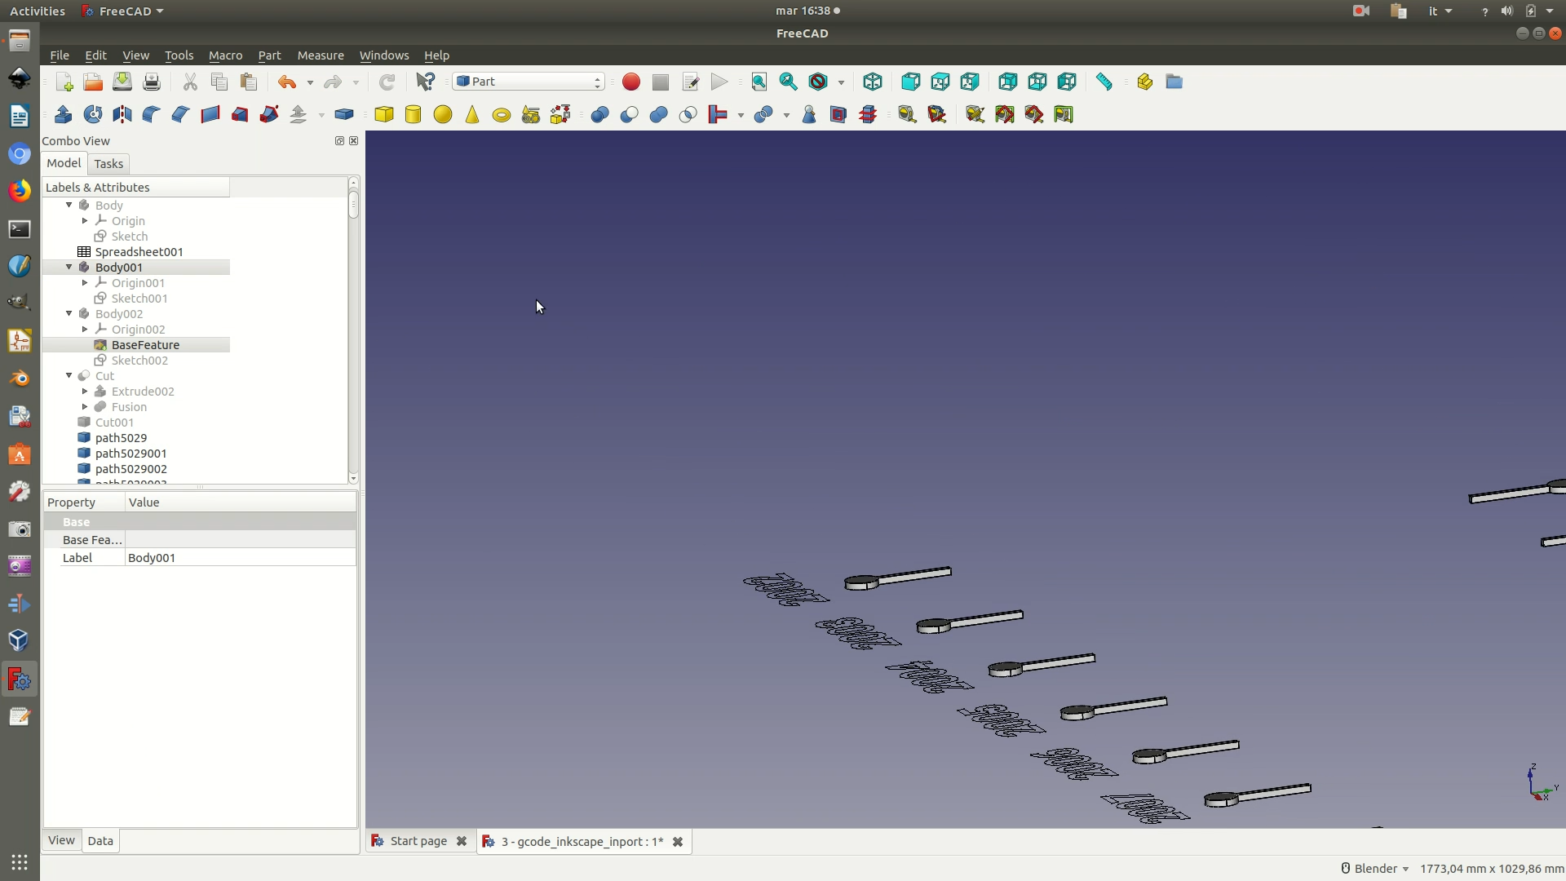Click the Mirror tool icon

click(x=122, y=114)
